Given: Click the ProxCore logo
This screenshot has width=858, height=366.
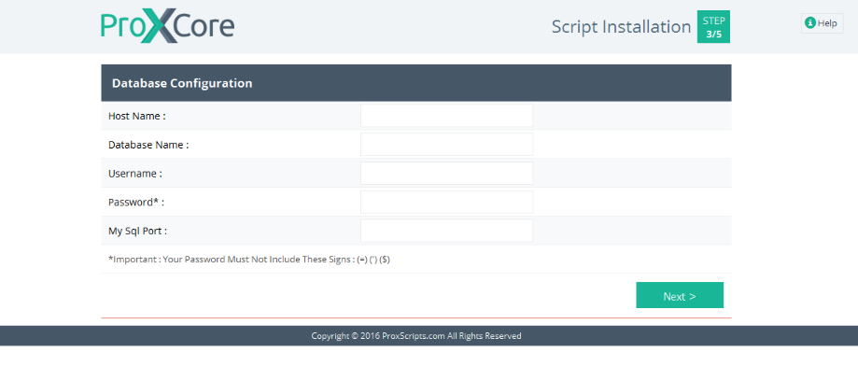Looking at the screenshot, I should click(x=167, y=26).
